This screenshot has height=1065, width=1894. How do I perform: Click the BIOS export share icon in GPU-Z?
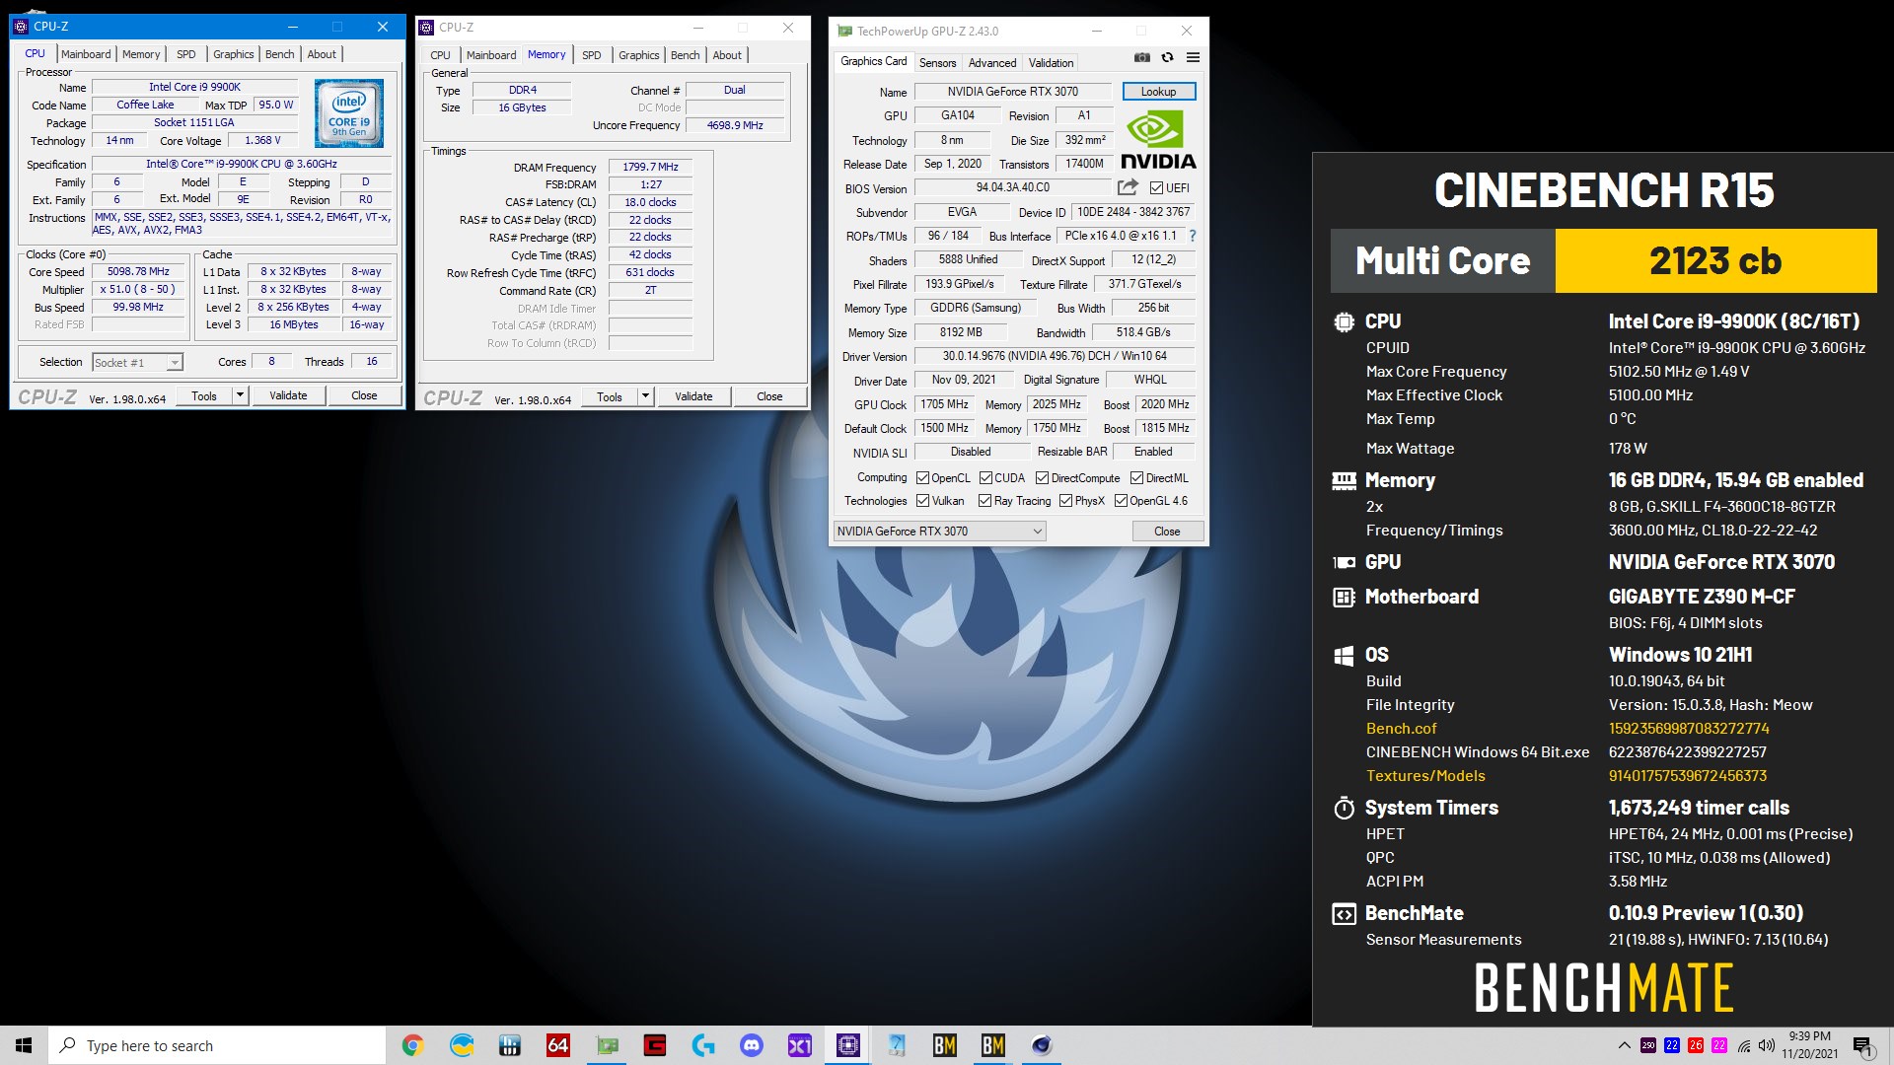[1128, 187]
